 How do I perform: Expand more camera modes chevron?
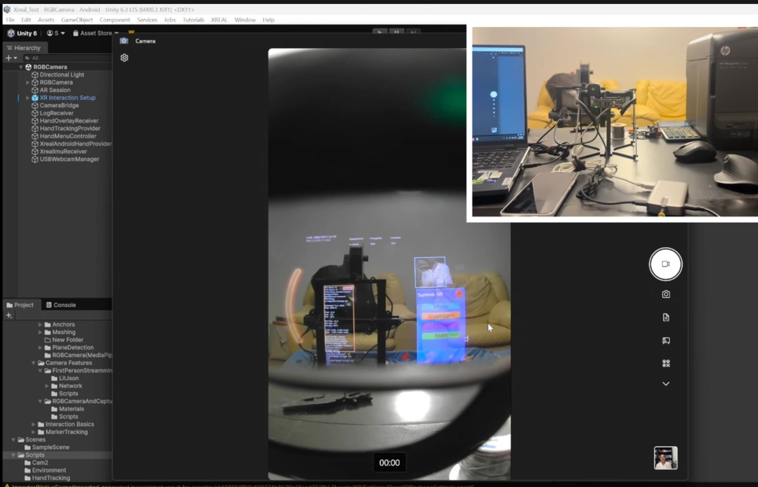[666, 384]
